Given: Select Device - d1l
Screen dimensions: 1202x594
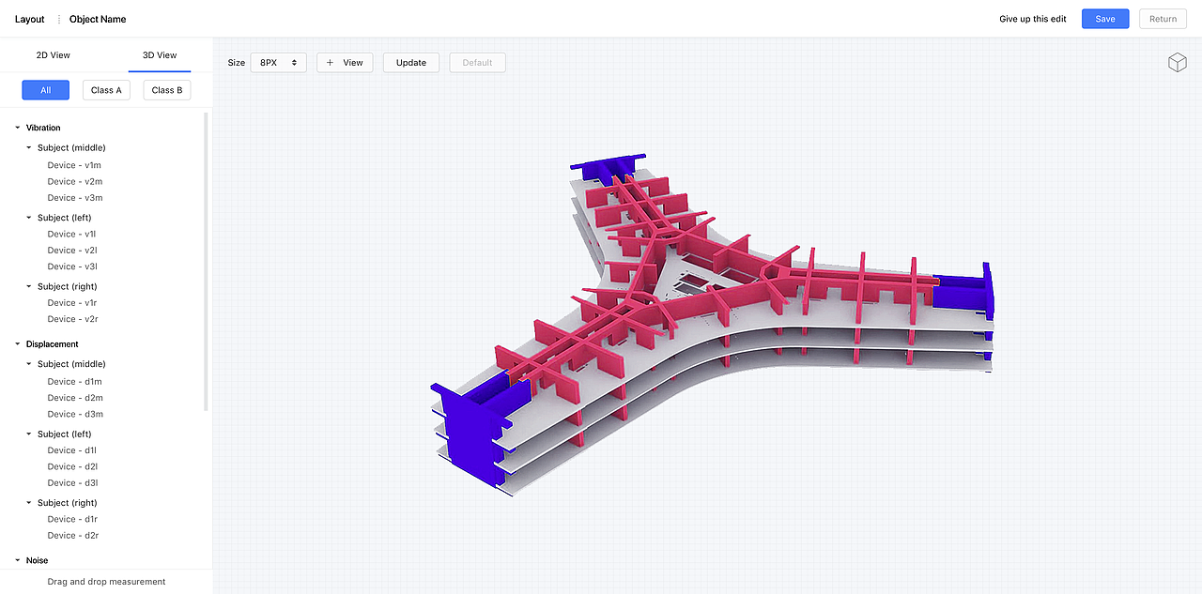Looking at the screenshot, I should point(72,450).
